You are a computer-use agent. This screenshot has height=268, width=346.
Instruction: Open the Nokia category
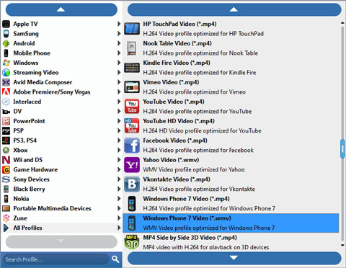point(61,199)
